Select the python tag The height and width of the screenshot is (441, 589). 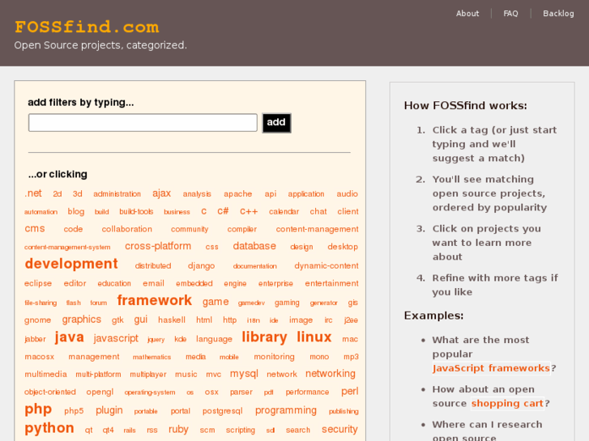(x=49, y=428)
